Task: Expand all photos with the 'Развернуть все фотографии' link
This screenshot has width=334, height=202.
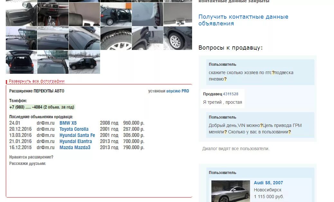Action: click(x=37, y=81)
